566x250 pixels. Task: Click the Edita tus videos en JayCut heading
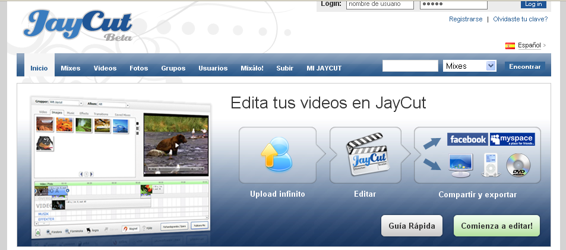click(328, 103)
